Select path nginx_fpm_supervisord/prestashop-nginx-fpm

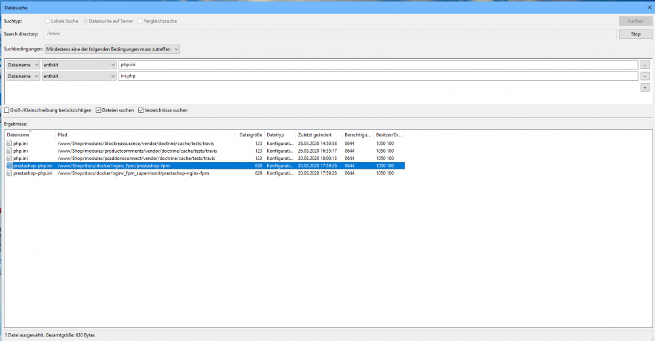tap(133, 173)
